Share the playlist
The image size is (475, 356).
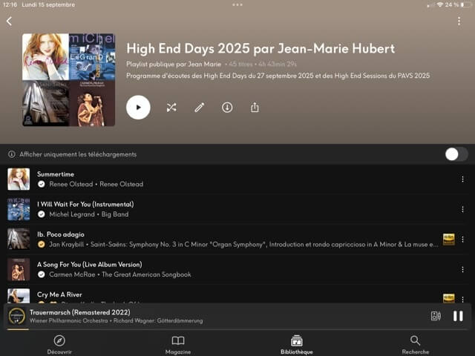pos(255,107)
